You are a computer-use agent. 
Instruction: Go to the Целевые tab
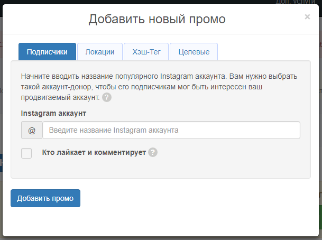tap(194, 52)
